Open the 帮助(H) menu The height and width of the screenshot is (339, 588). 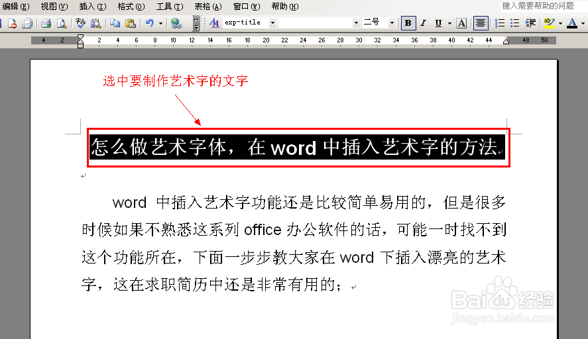(x=285, y=7)
